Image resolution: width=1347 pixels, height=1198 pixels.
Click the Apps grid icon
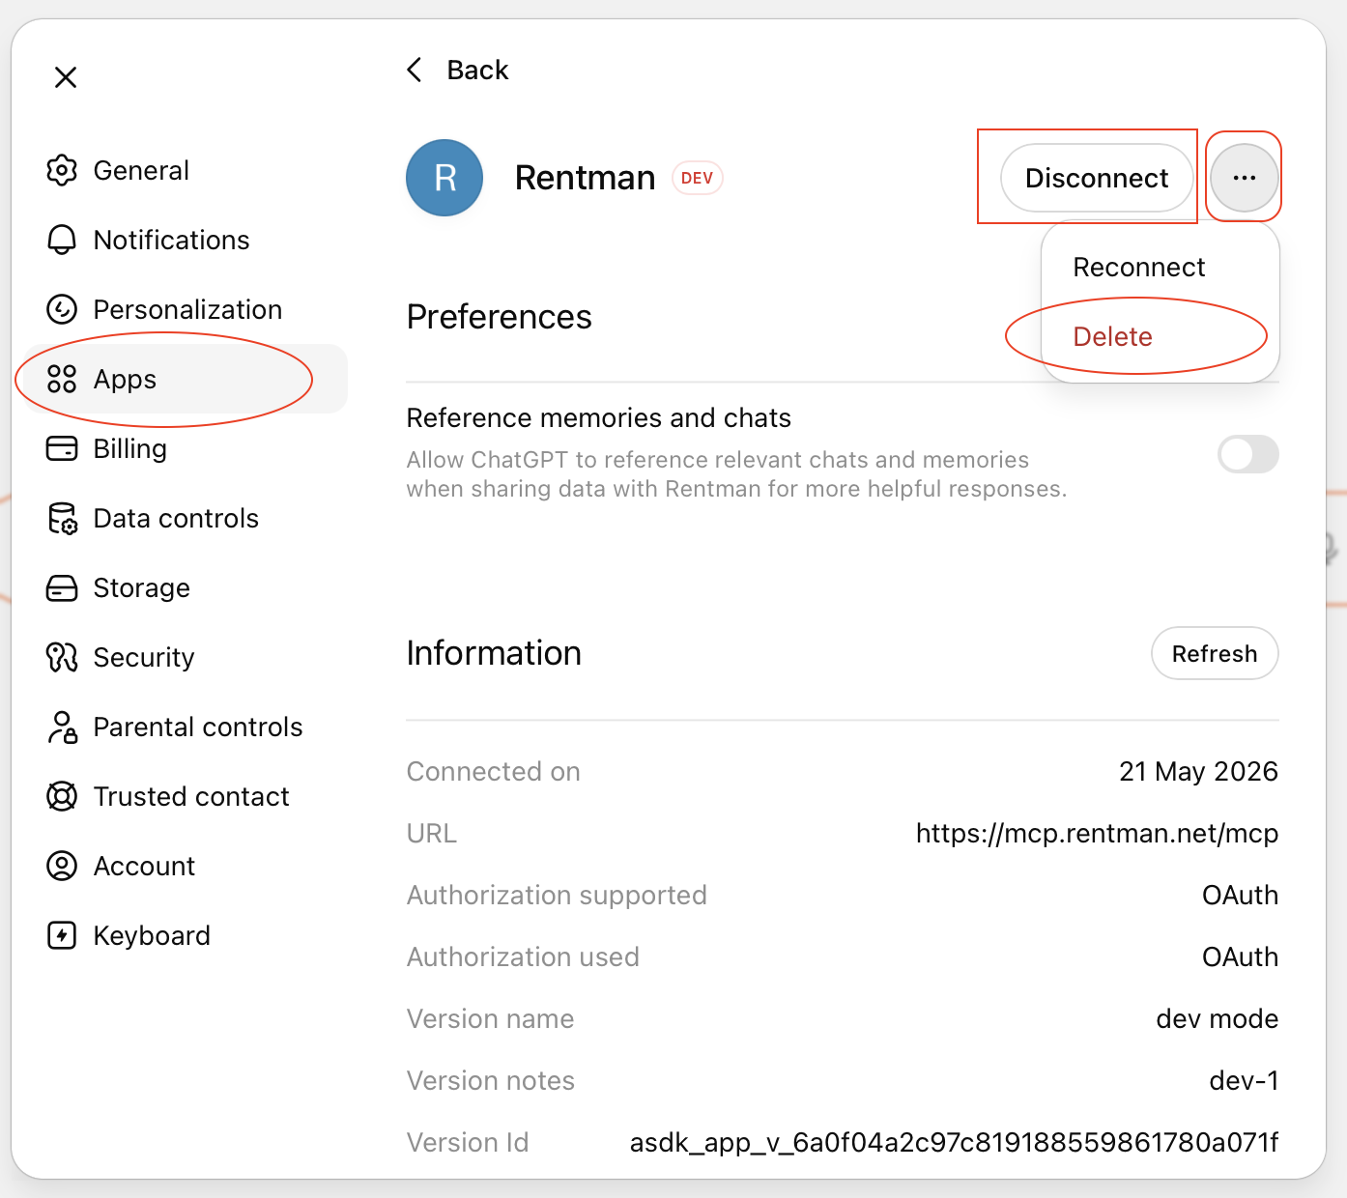[62, 379]
